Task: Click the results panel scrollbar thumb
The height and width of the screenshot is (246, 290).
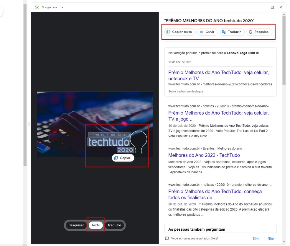Action: [x=284, y=50]
